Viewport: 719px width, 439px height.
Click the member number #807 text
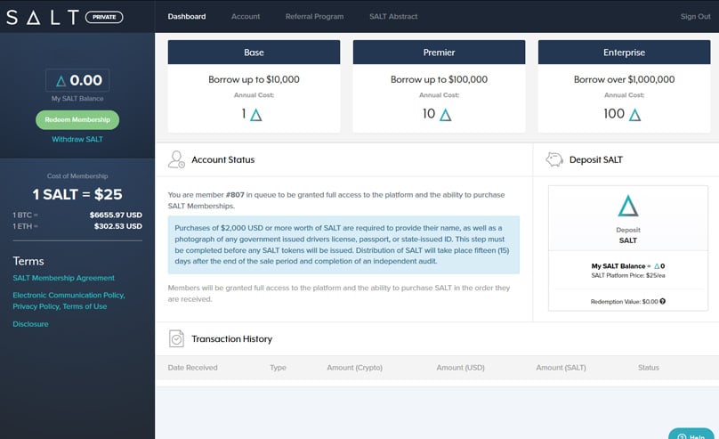pyautogui.click(x=235, y=195)
